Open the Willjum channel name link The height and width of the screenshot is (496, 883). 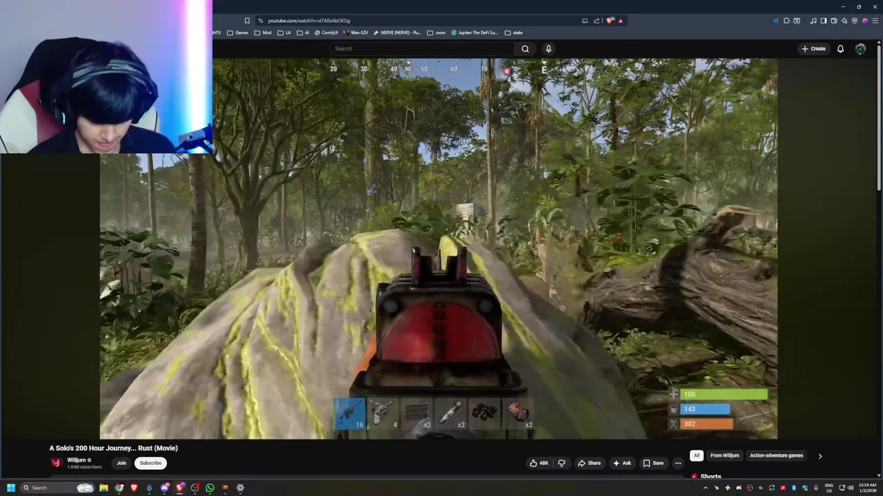[x=77, y=460]
